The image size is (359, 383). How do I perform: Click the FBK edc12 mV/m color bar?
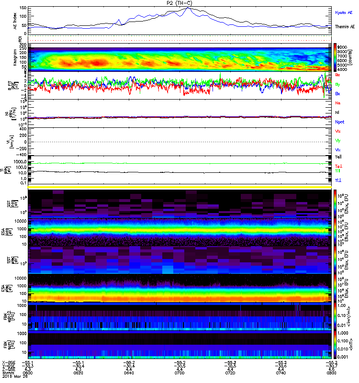pyautogui.click(x=335, y=316)
